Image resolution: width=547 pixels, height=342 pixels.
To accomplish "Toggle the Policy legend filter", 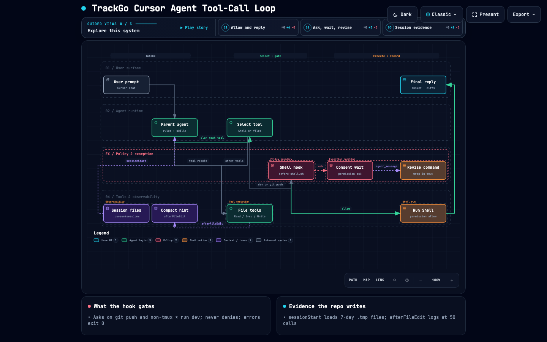I will (x=167, y=240).
